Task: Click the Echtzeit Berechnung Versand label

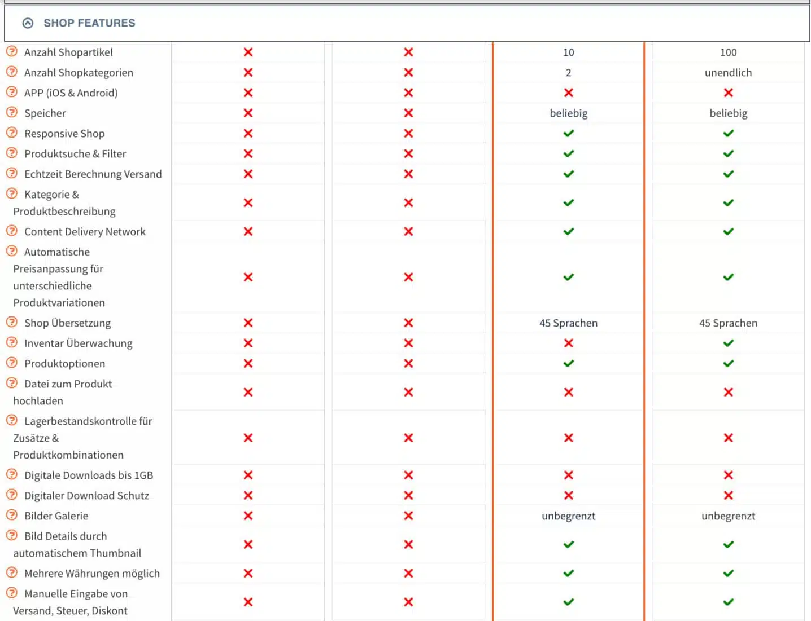Action: click(93, 174)
